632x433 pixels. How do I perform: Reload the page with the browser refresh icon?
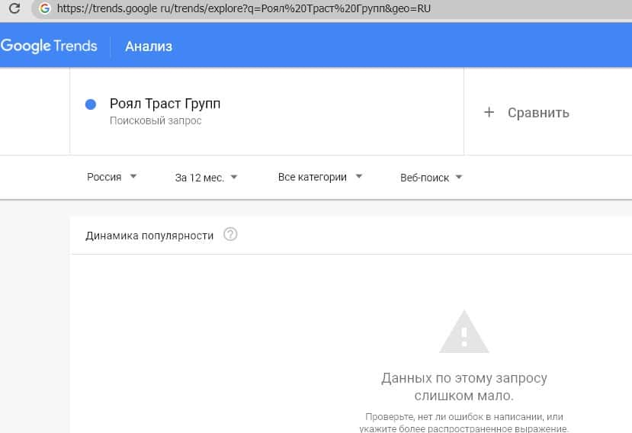click(x=14, y=9)
